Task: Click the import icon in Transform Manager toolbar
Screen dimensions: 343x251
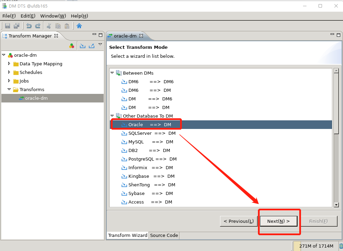Action: 82,46
